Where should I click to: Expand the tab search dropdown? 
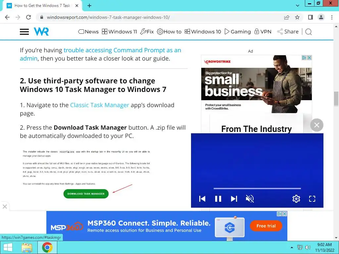point(298,6)
